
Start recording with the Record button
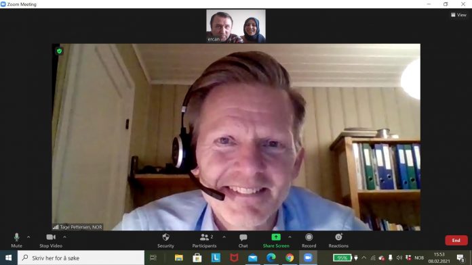(x=309, y=241)
